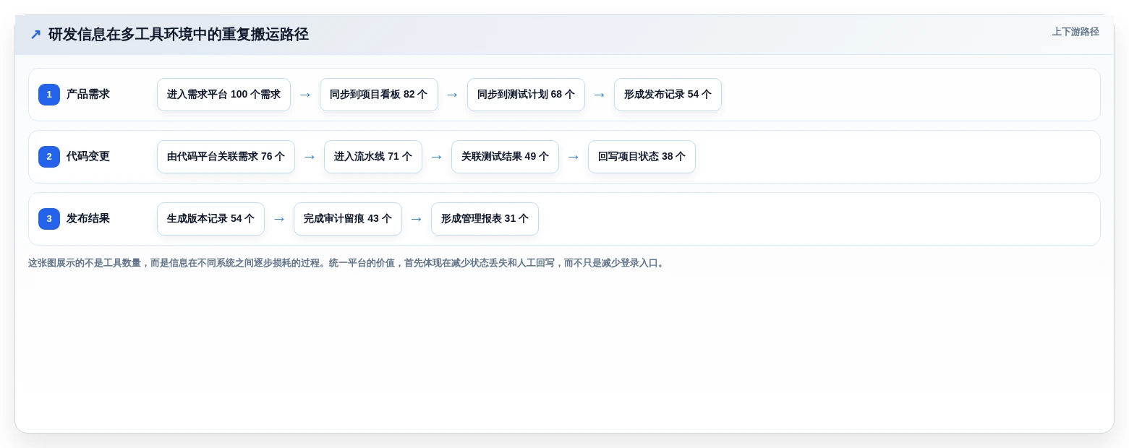
Task: Click the diagonal arrow icon beside the title
Action: click(x=35, y=34)
